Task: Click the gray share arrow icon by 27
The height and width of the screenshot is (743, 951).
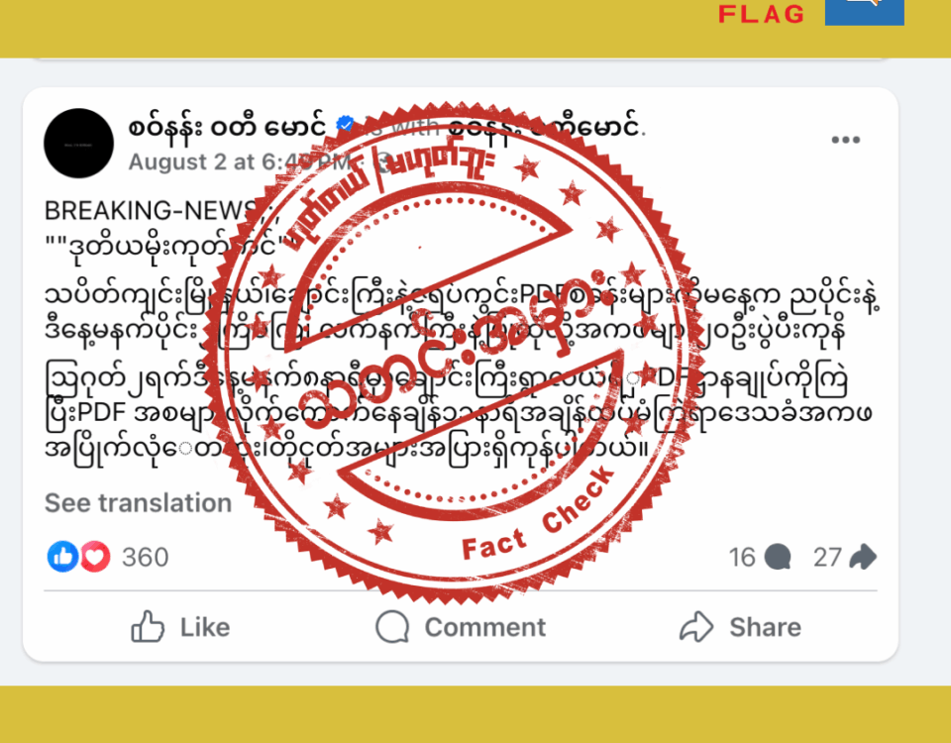Action: (863, 557)
